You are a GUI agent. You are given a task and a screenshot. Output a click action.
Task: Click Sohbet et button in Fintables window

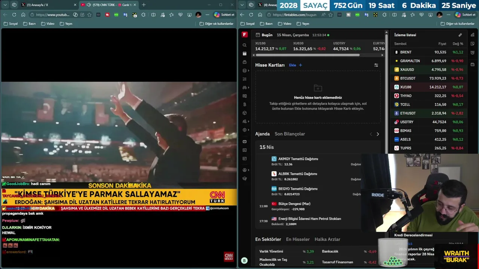pyautogui.click(x=465, y=15)
